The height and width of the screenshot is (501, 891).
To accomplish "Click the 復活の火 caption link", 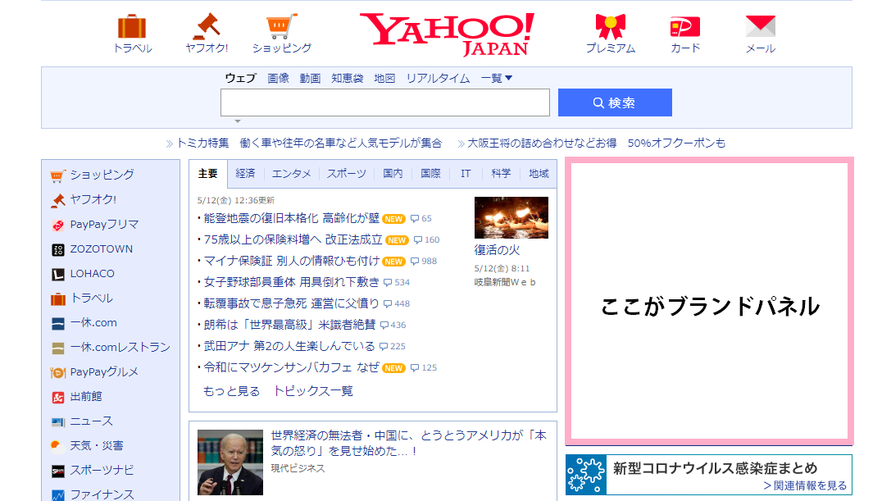I will pyautogui.click(x=498, y=250).
